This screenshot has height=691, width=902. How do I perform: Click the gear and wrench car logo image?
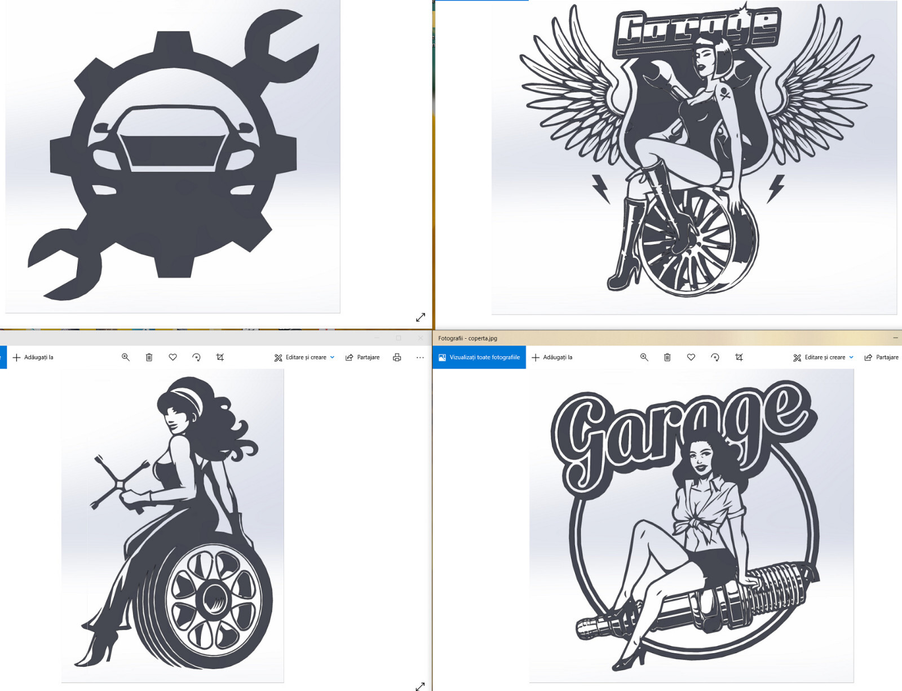pyautogui.click(x=173, y=156)
